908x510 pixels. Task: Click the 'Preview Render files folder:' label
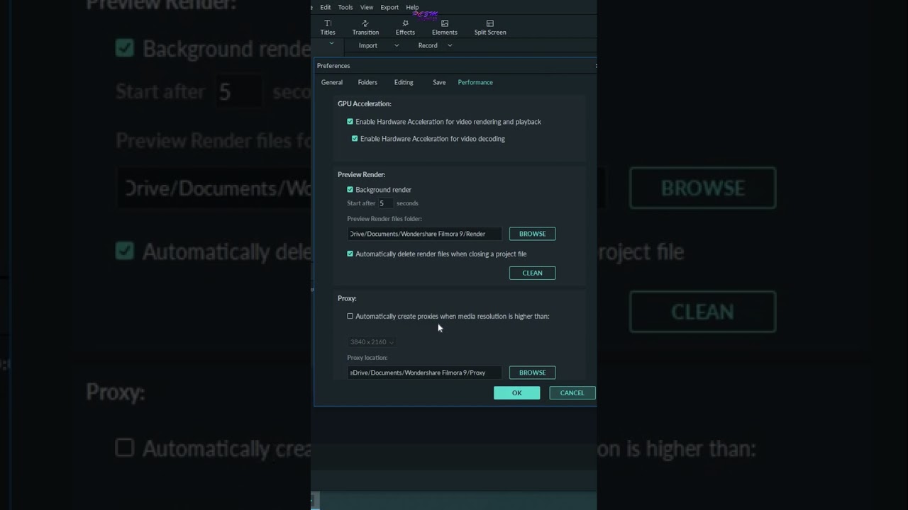pos(384,219)
